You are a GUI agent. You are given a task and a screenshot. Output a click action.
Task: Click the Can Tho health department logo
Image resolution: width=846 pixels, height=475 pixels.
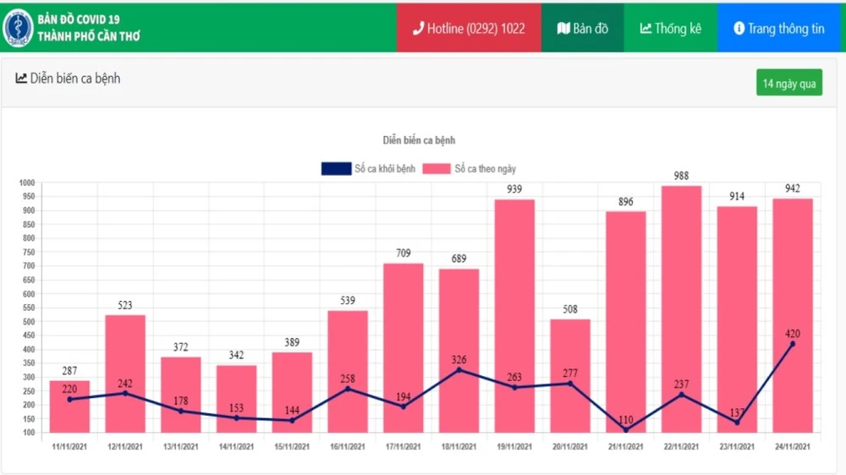click(18, 28)
